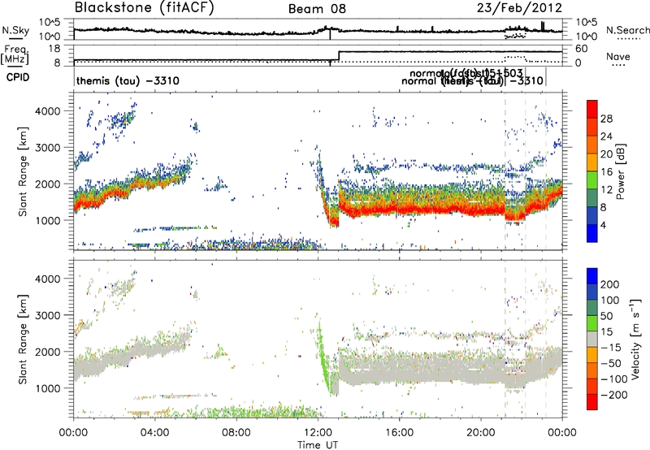The image size is (650, 450).
Task: Pick the light green Power colorbar segment
Action: coord(592,180)
